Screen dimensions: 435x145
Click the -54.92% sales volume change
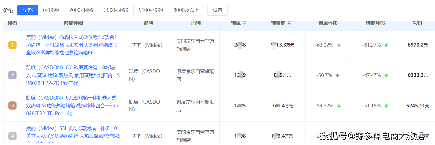point(324,106)
